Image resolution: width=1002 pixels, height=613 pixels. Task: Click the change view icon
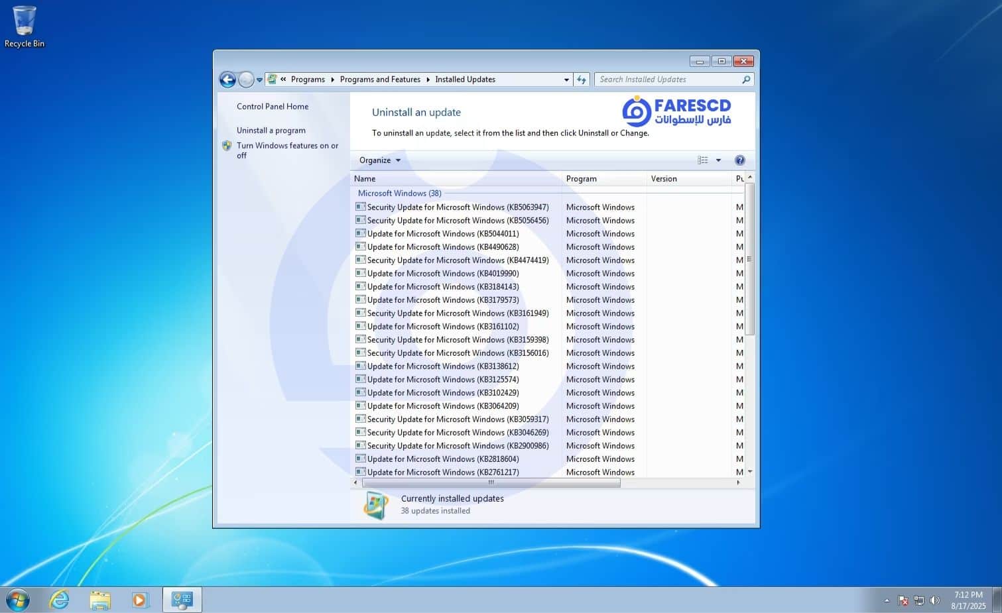click(703, 160)
